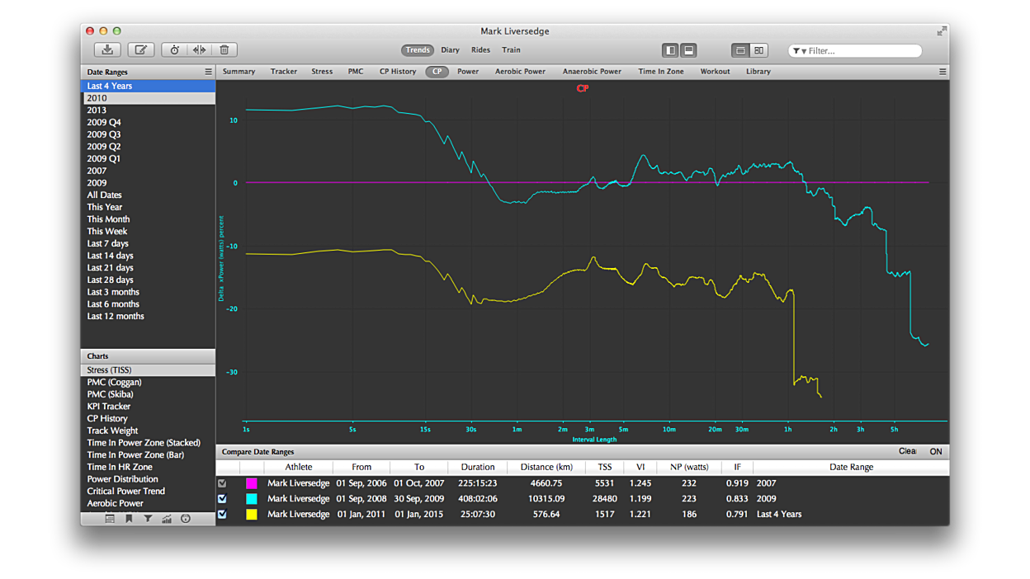1030x579 pixels.
Task: Click the stopwatch icon in toolbar
Action: coord(175,50)
